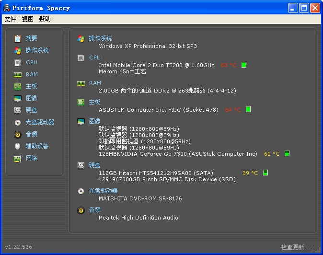
Task: Close the Piriform Speccy window
Action: pos(315,8)
